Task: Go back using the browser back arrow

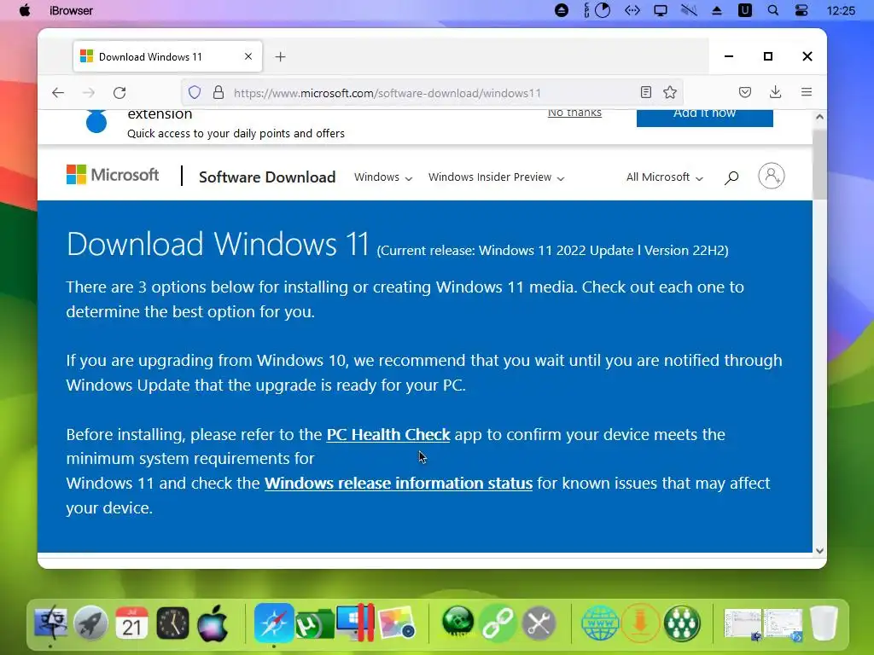Action: point(58,92)
